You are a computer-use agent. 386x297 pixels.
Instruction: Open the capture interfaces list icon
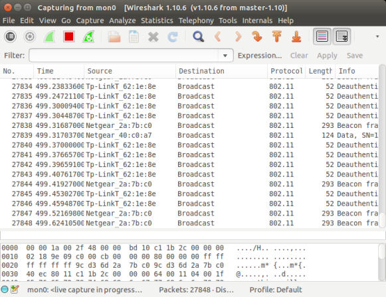coord(11,36)
